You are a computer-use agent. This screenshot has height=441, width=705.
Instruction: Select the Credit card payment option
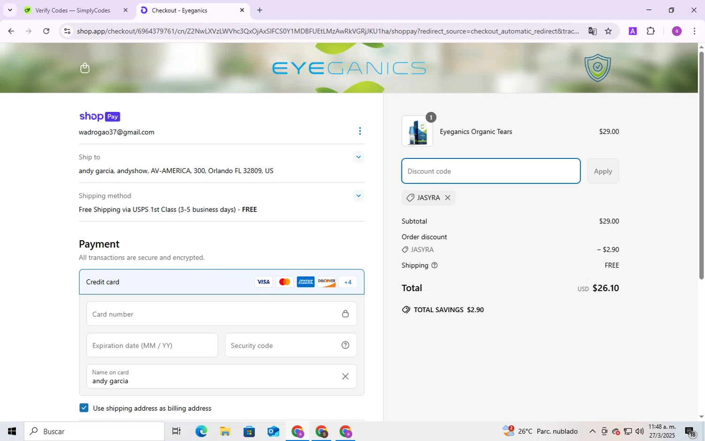click(x=221, y=282)
